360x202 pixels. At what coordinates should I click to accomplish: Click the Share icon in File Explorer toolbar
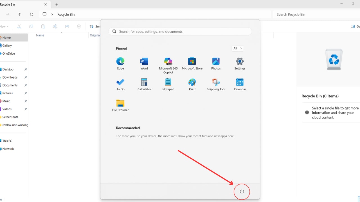pyautogui.click(x=67, y=26)
